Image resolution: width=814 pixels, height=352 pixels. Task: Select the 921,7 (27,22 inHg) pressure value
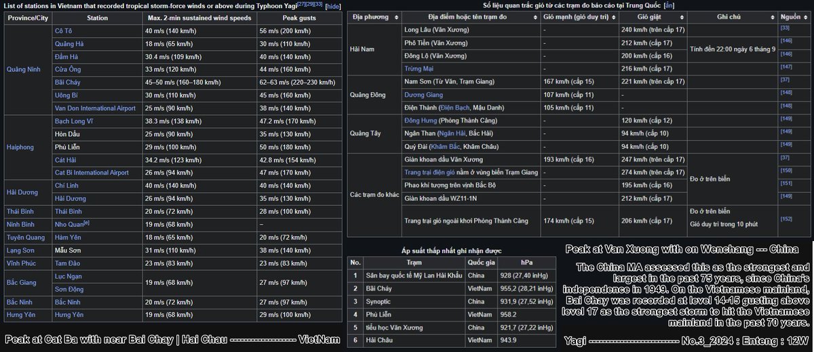(527, 326)
